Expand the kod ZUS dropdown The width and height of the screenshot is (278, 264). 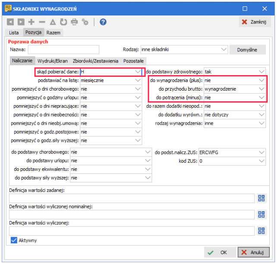click(x=262, y=161)
